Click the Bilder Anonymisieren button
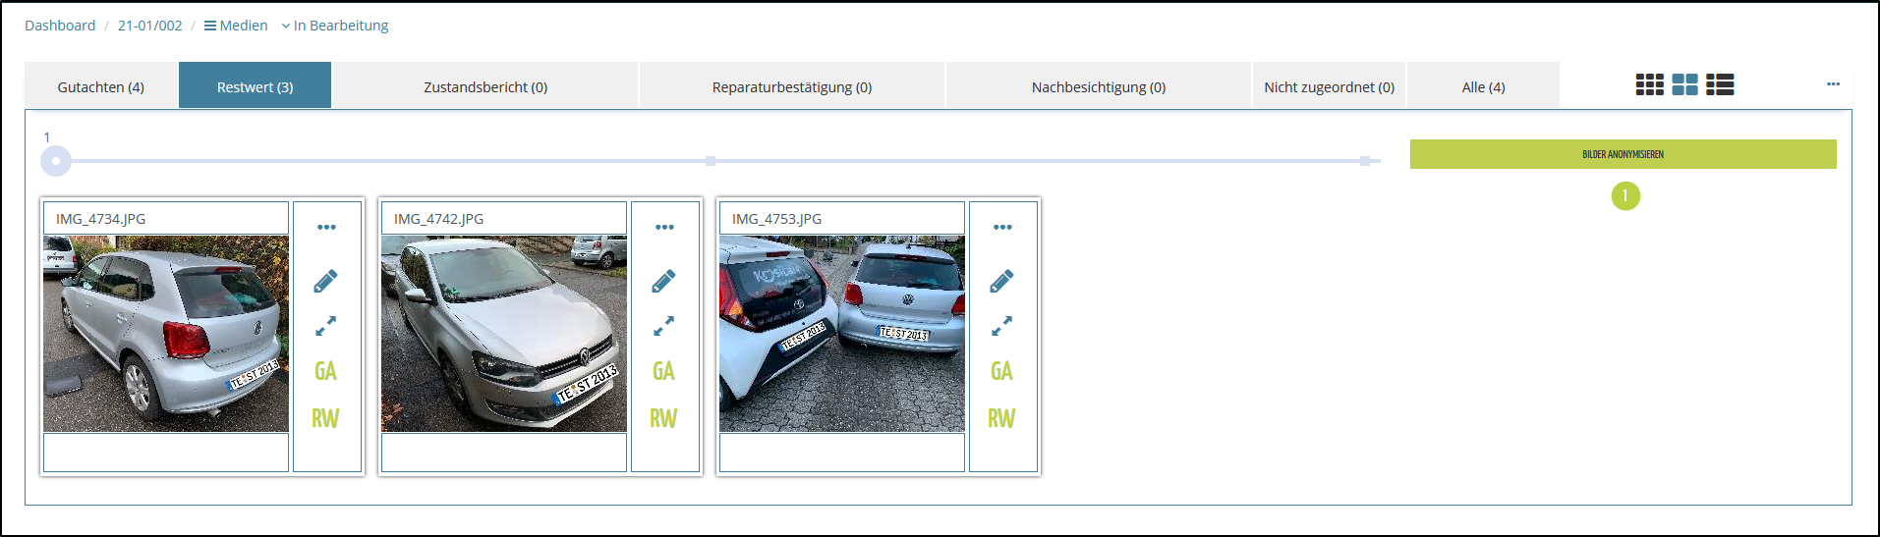 click(1623, 154)
